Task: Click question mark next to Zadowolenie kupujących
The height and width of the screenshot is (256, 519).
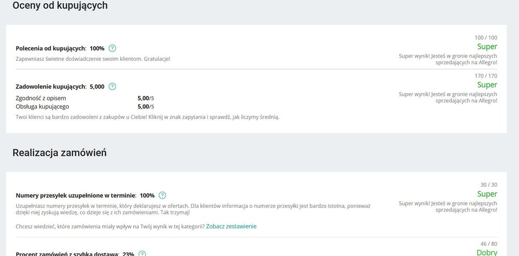Action: point(112,86)
